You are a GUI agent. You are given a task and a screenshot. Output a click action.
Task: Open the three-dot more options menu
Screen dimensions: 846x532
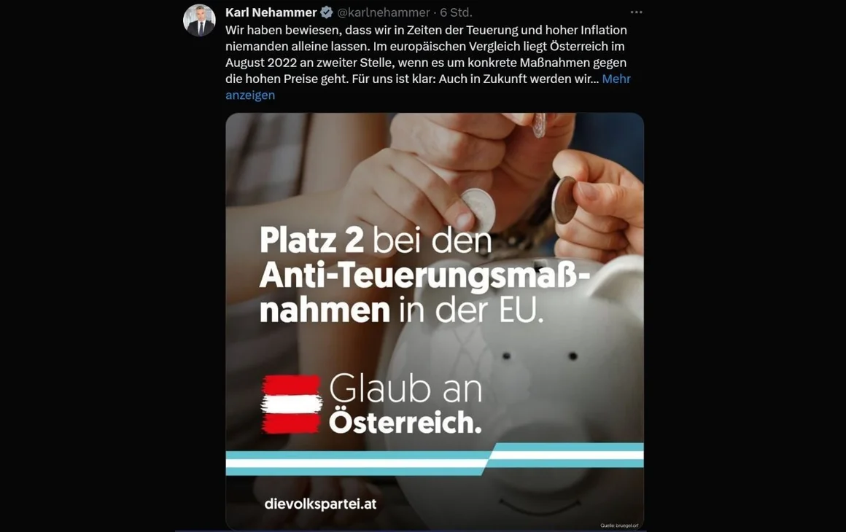[x=636, y=12]
